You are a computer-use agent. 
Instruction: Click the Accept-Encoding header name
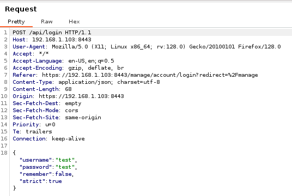pos(37,68)
